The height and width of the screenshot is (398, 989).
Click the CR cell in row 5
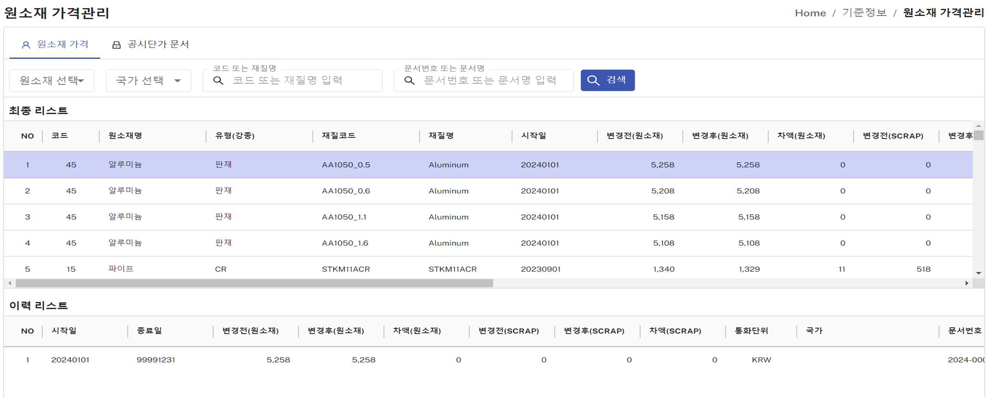point(221,269)
